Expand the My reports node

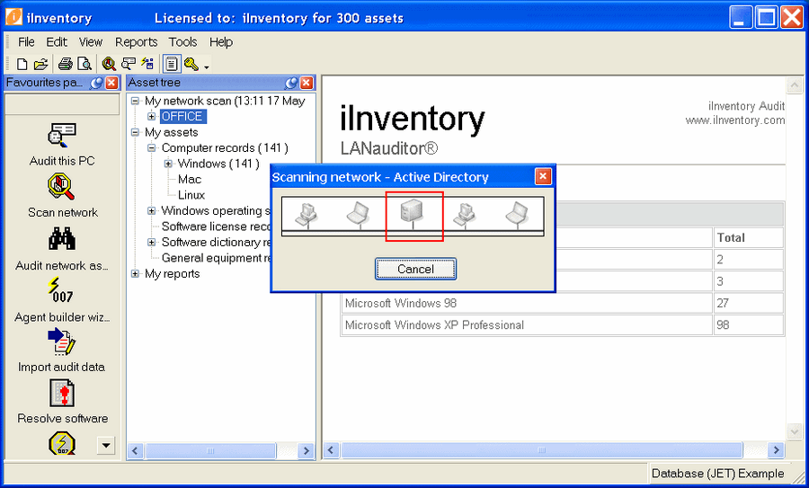[135, 273]
